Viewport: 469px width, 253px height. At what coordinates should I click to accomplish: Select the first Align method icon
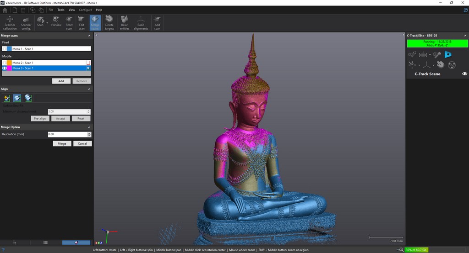7,98
